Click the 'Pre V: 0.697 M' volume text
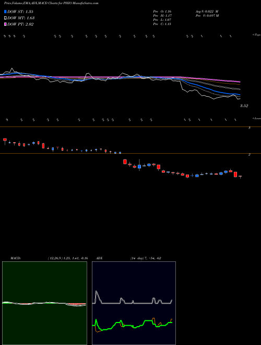Viewport: 261px width, 345px height. pyautogui.click(x=207, y=16)
